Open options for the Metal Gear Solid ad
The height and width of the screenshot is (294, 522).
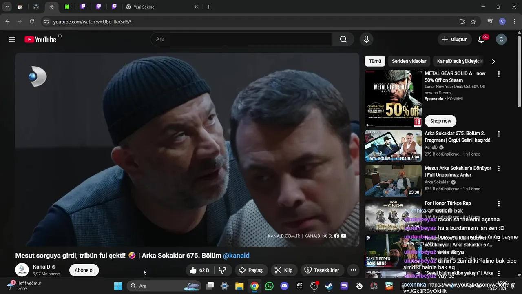click(498, 74)
